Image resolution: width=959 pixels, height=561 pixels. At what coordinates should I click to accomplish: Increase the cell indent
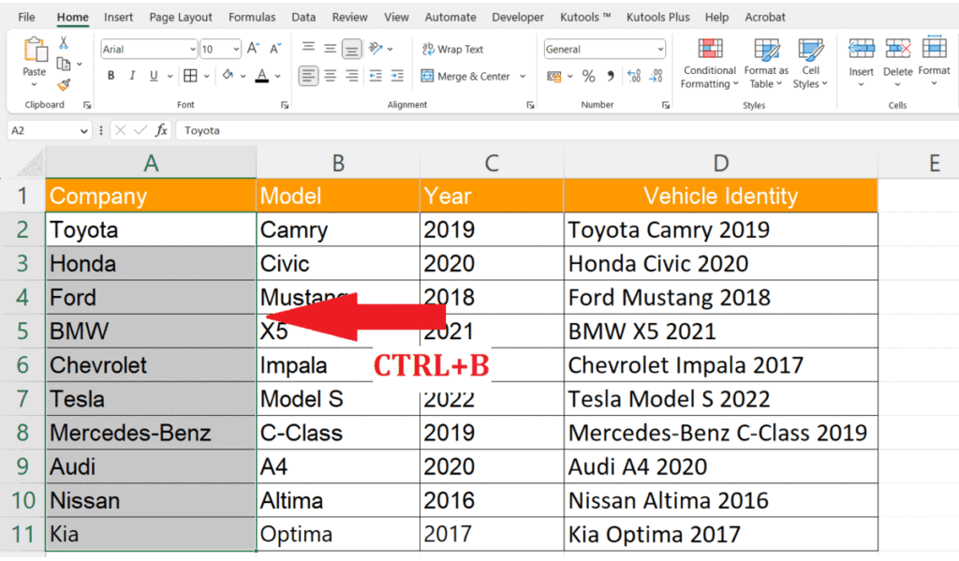397,76
